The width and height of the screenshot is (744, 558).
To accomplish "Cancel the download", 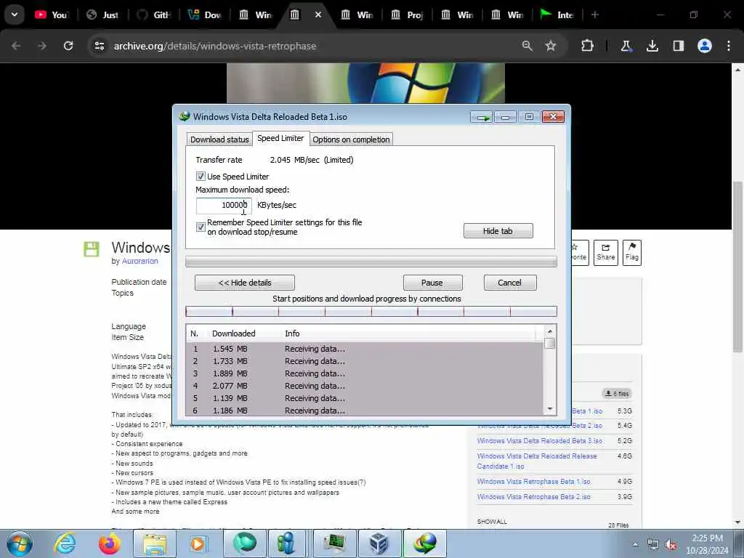I will pyautogui.click(x=509, y=283).
